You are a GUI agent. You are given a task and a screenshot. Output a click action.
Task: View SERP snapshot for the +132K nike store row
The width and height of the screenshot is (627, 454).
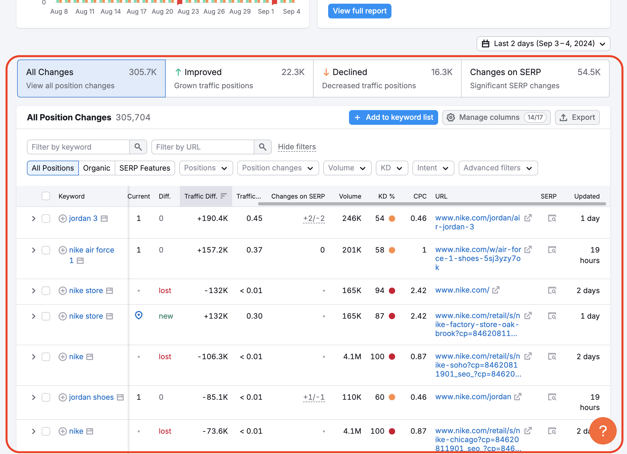tap(552, 316)
